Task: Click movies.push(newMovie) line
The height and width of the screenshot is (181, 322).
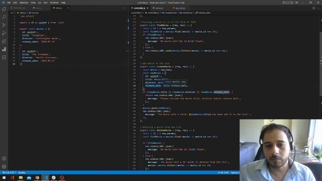Action: coord(156,108)
